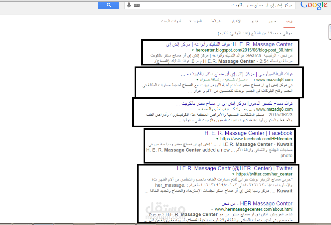Screen dimensions: 331x225
Task: Open result فوائد مساج تكسير الدهون
Action: tap(234, 103)
